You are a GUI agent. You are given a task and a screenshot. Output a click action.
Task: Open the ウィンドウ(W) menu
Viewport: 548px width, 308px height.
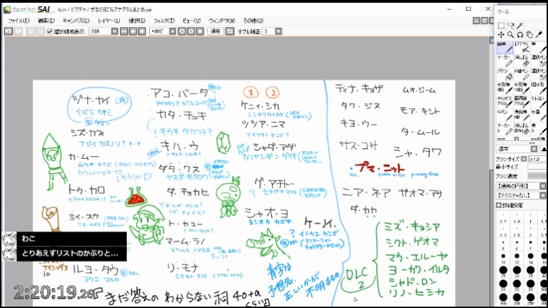(x=221, y=21)
